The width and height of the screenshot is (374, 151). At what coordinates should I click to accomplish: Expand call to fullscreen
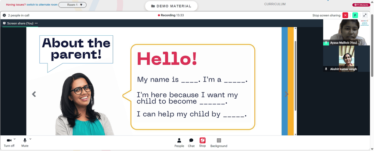(365, 15)
